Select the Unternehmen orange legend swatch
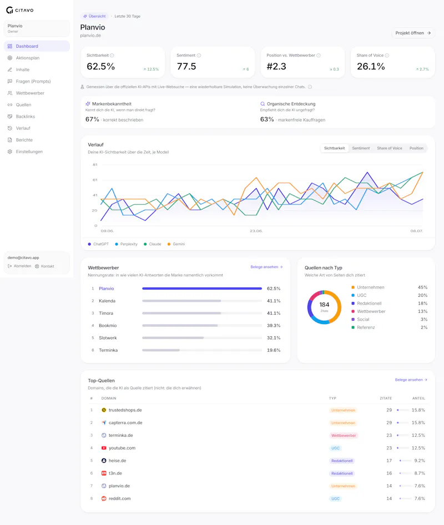Viewport: 444px width, 525px height. coord(353,287)
